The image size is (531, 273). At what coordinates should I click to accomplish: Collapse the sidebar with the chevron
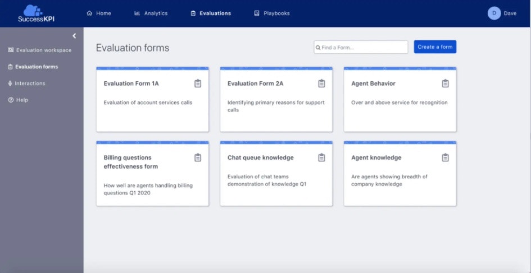74,36
